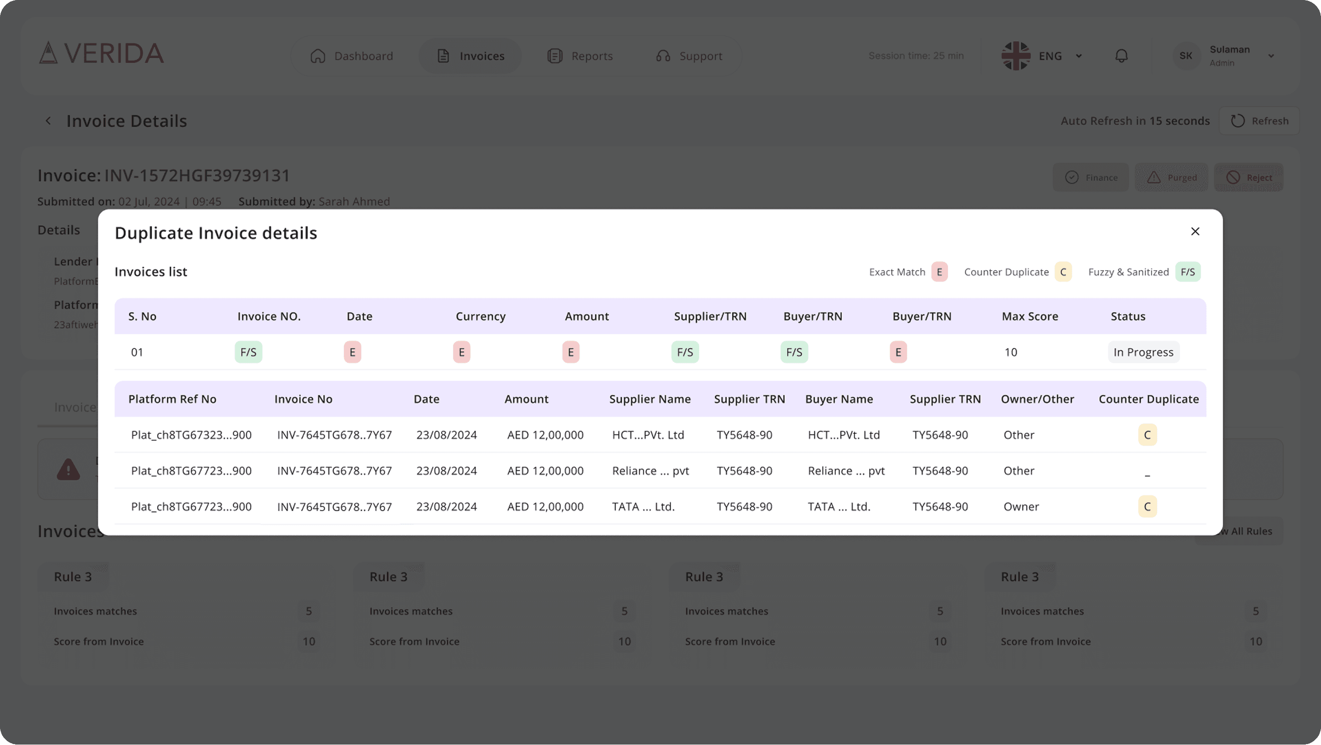Screen dimensions: 1321x745
Task: Click the Reject button
Action: coord(1249,178)
